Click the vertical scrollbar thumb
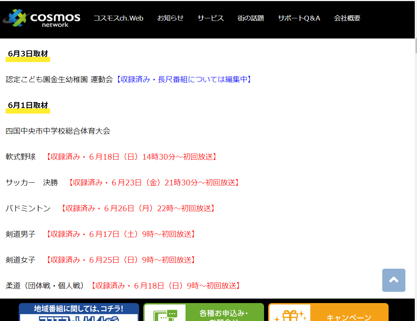 415,46
